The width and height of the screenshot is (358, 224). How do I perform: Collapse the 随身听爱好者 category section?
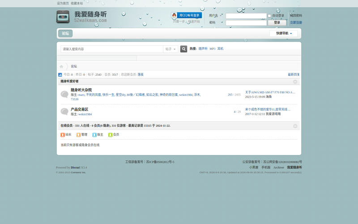295,82
